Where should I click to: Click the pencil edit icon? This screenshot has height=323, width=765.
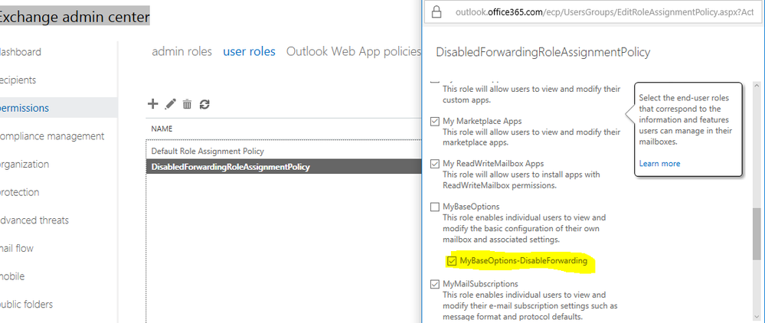[170, 103]
